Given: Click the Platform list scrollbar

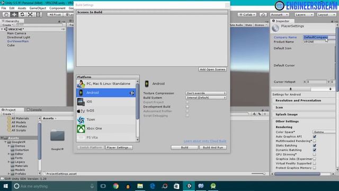Looking at the screenshot, I should 138,101.
